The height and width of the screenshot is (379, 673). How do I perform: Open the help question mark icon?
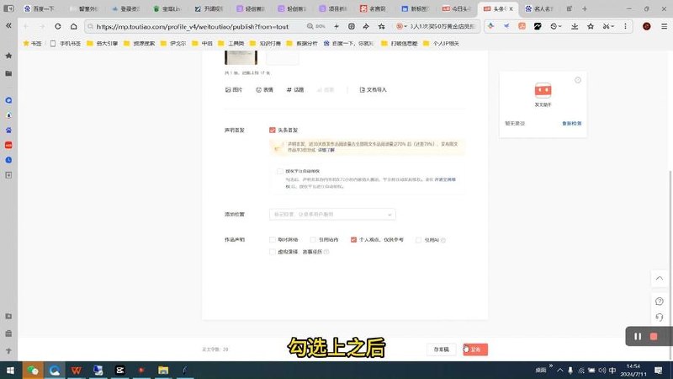tap(660, 302)
